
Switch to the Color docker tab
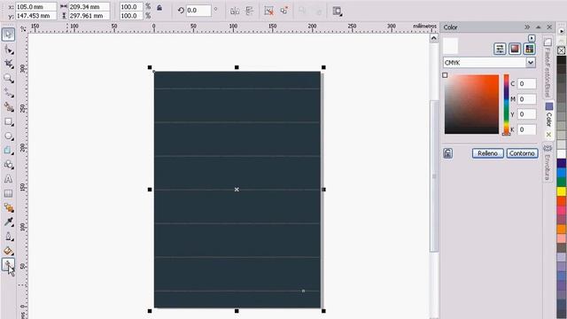click(x=549, y=121)
